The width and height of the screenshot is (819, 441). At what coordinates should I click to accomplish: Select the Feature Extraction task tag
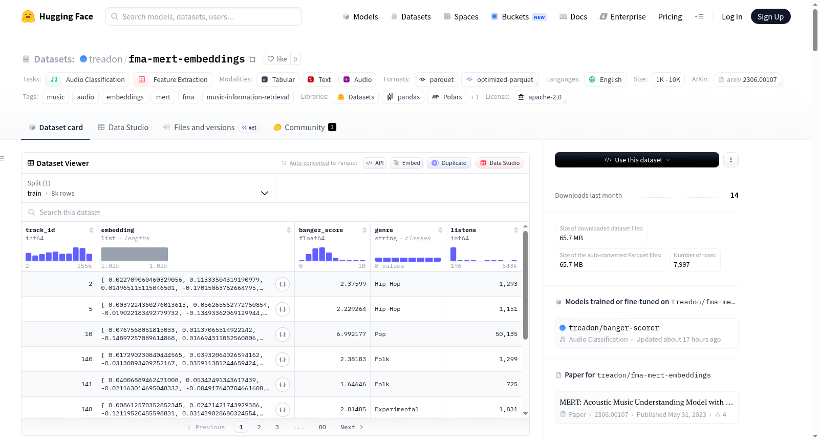coord(173,79)
